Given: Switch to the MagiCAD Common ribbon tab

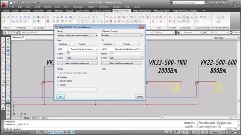Looking at the screenshot, I should point(101,11).
